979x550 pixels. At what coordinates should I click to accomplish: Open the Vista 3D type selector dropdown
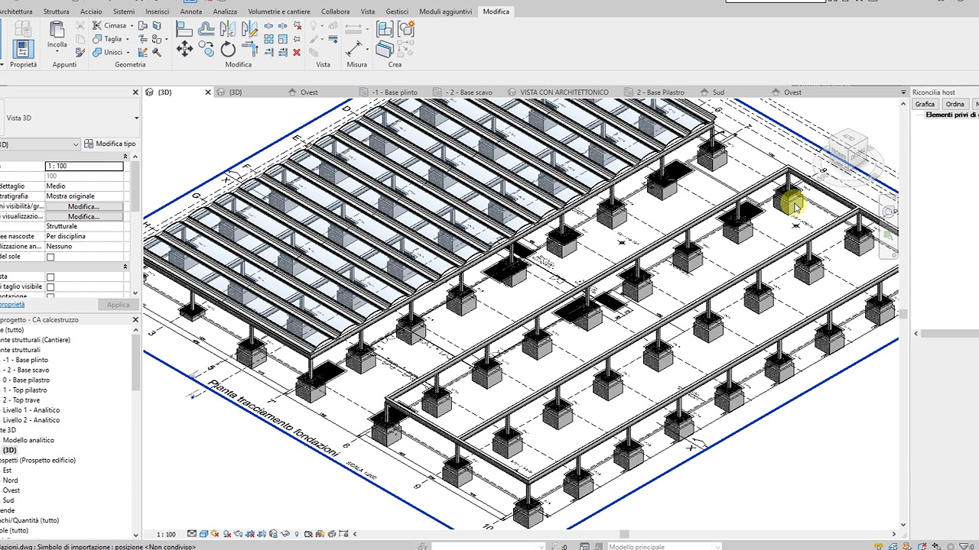coord(136,118)
